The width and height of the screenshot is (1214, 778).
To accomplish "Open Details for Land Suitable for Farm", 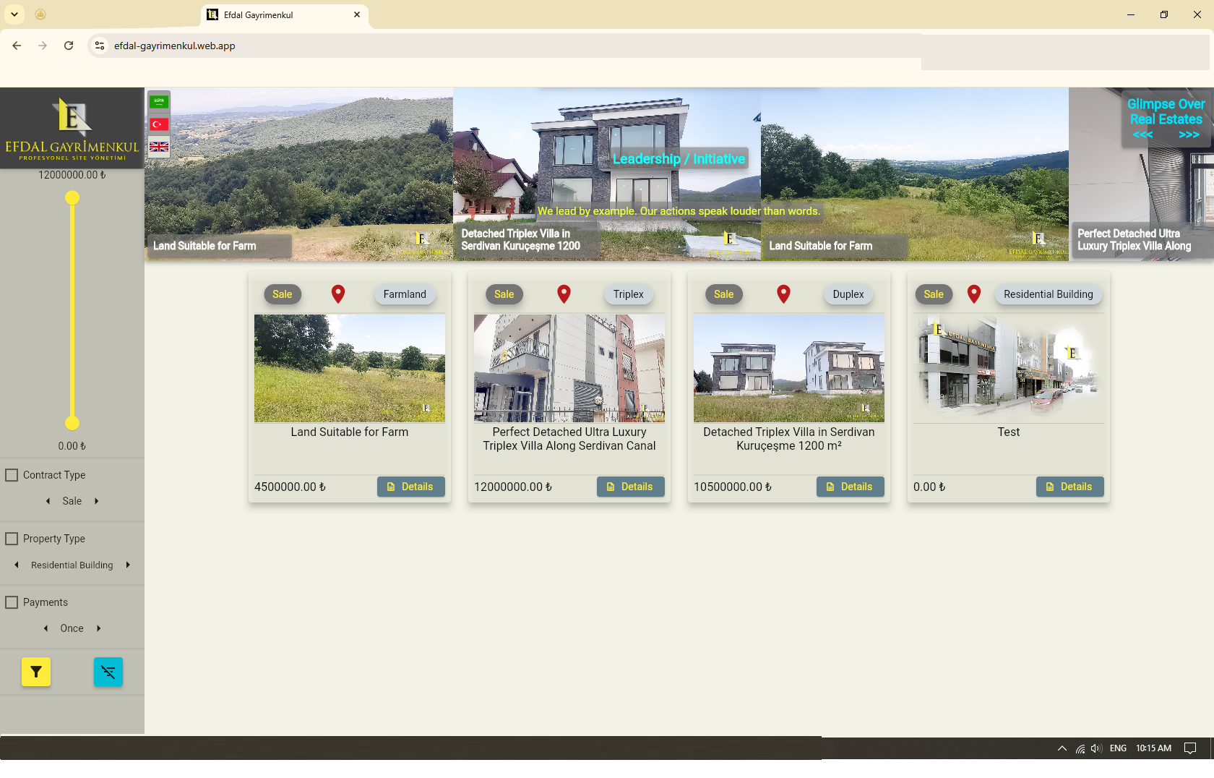I will (x=411, y=487).
